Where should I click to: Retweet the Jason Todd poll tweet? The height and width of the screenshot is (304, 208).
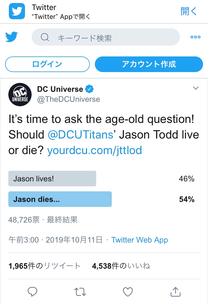coord(80,292)
